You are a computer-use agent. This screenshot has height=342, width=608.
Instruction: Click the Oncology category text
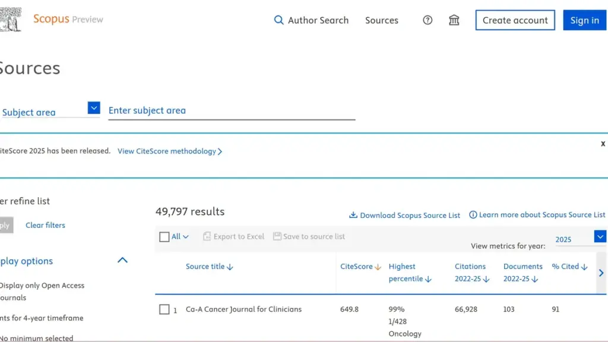click(405, 334)
